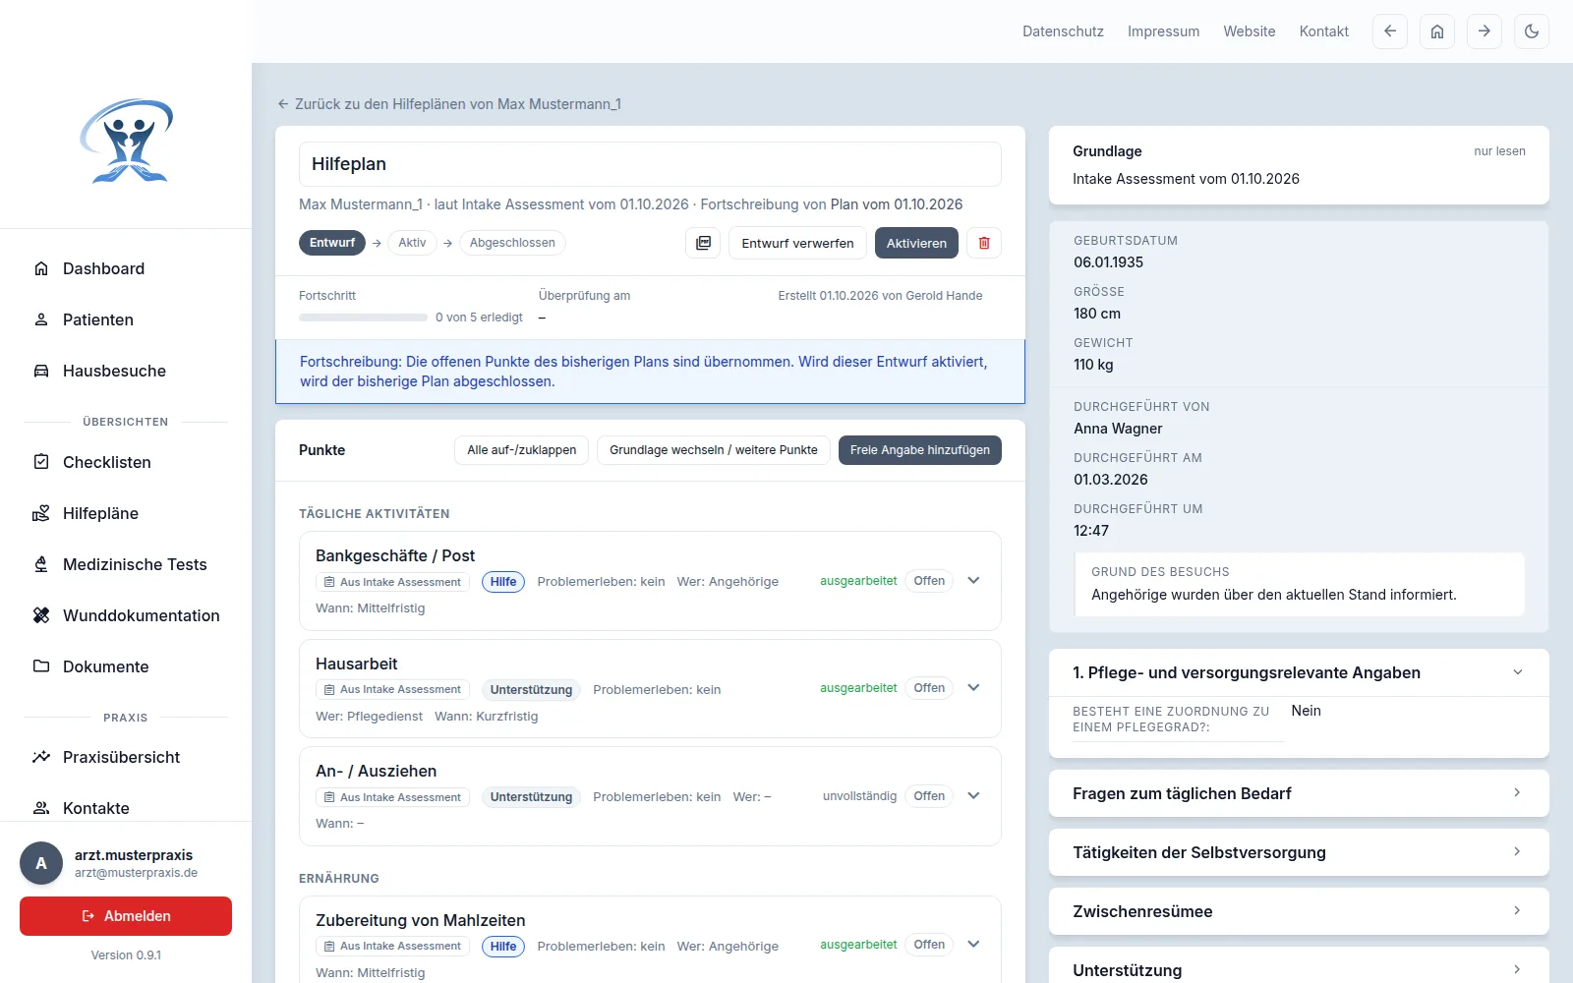This screenshot has height=983, width=1573.
Task: Click the Hausbesuche car icon
Action: coord(41,371)
